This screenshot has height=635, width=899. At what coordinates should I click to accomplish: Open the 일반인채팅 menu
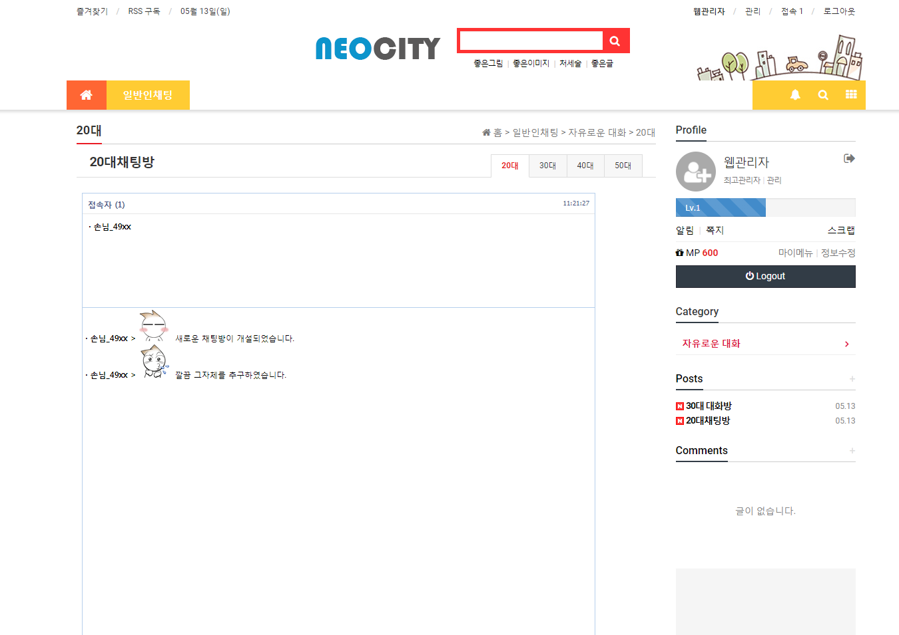tap(148, 95)
